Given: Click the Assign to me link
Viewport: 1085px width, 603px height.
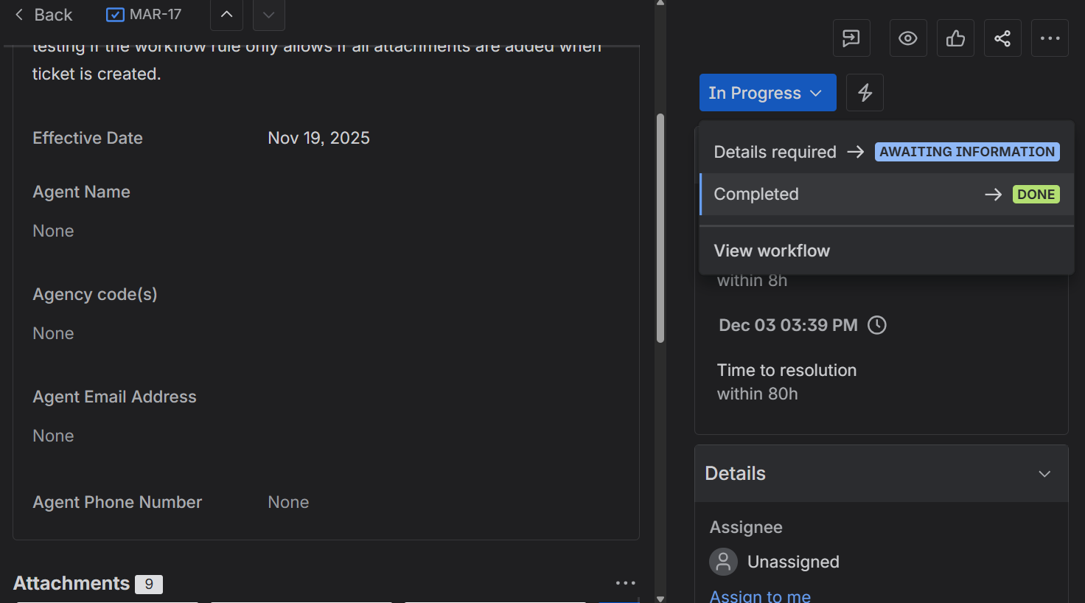Looking at the screenshot, I should (760, 596).
